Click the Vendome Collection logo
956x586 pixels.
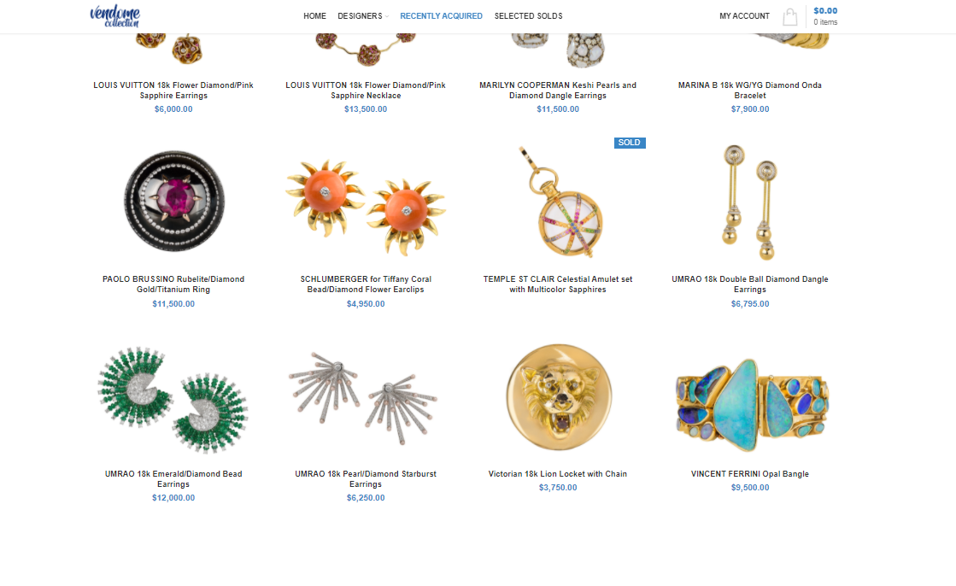point(114,16)
